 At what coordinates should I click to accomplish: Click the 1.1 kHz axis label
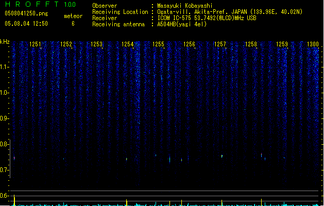coord(4,67)
